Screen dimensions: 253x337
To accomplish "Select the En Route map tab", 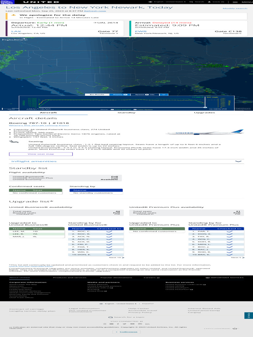I will pyautogui.click(x=97, y=94).
